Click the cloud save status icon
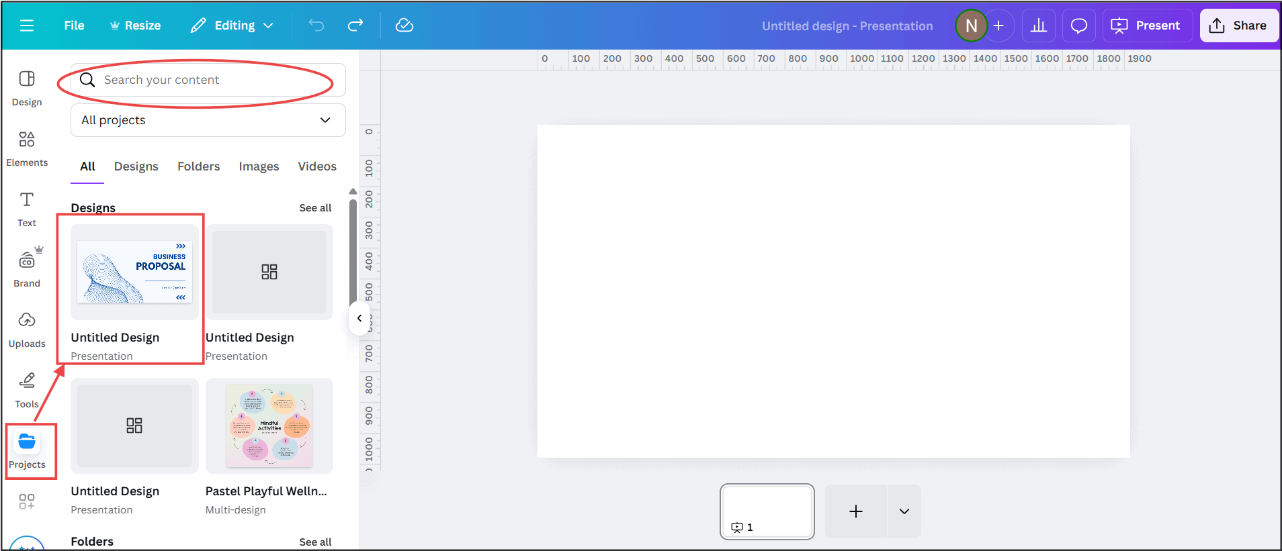This screenshot has height=551, width=1282. point(404,26)
